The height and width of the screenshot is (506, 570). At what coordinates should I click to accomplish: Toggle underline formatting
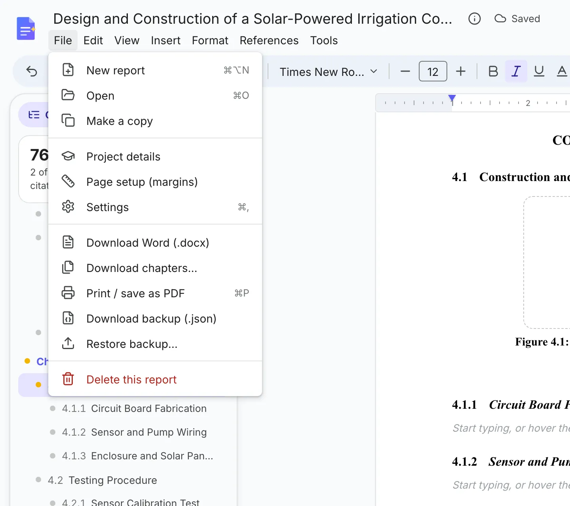539,71
